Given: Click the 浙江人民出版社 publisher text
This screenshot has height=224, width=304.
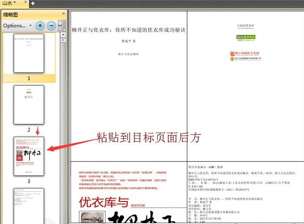Looking at the screenshot, I should pos(129,54).
